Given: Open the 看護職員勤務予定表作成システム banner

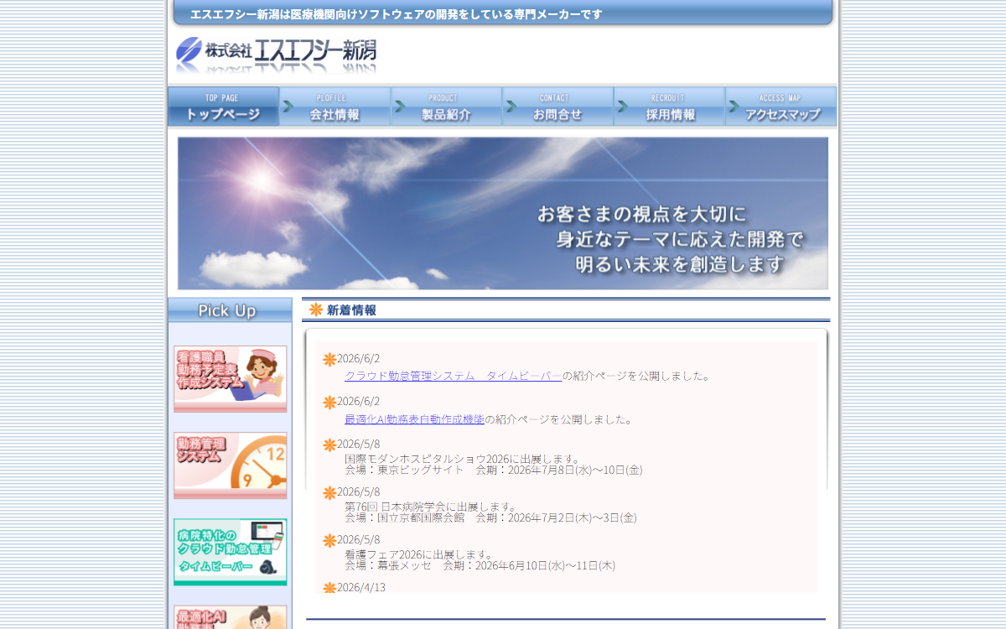Looking at the screenshot, I should coord(231,379).
